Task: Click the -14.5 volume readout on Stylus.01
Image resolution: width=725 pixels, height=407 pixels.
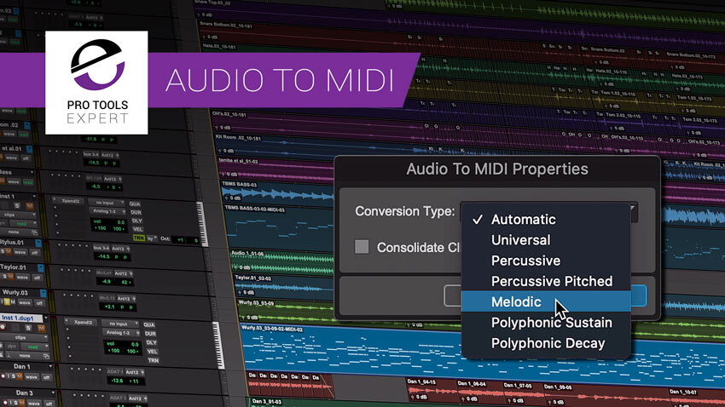Action: (104, 256)
